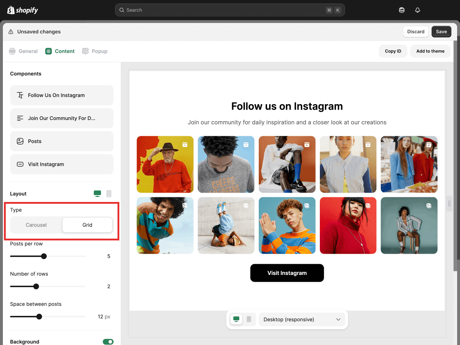Click the Posts per row slider handle
This screenshot has width=460, height=345.
[44, 256]
